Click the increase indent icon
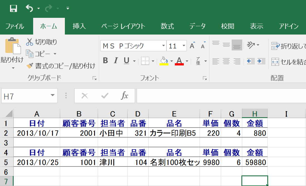 click(261, 61)
